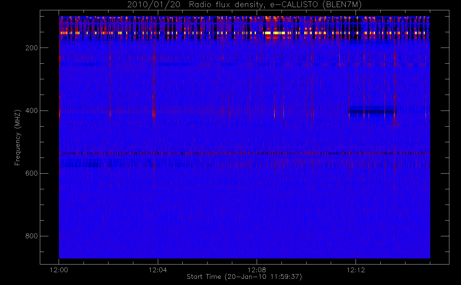Click the dark horizontal line near 535 MHz
Viewport: 461px width, 285px height.
[x=244, y=153]
